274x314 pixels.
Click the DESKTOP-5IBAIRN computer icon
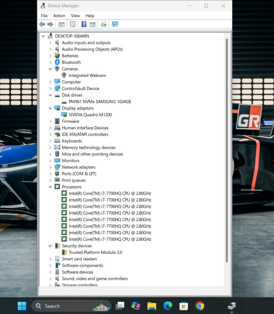click(x=50, y=36)
